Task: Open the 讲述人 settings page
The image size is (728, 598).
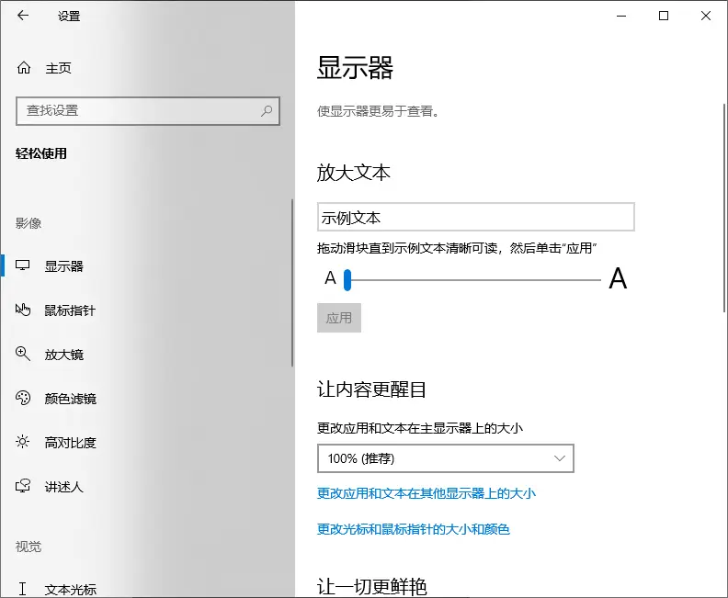Action: click(x=63, y=487)
